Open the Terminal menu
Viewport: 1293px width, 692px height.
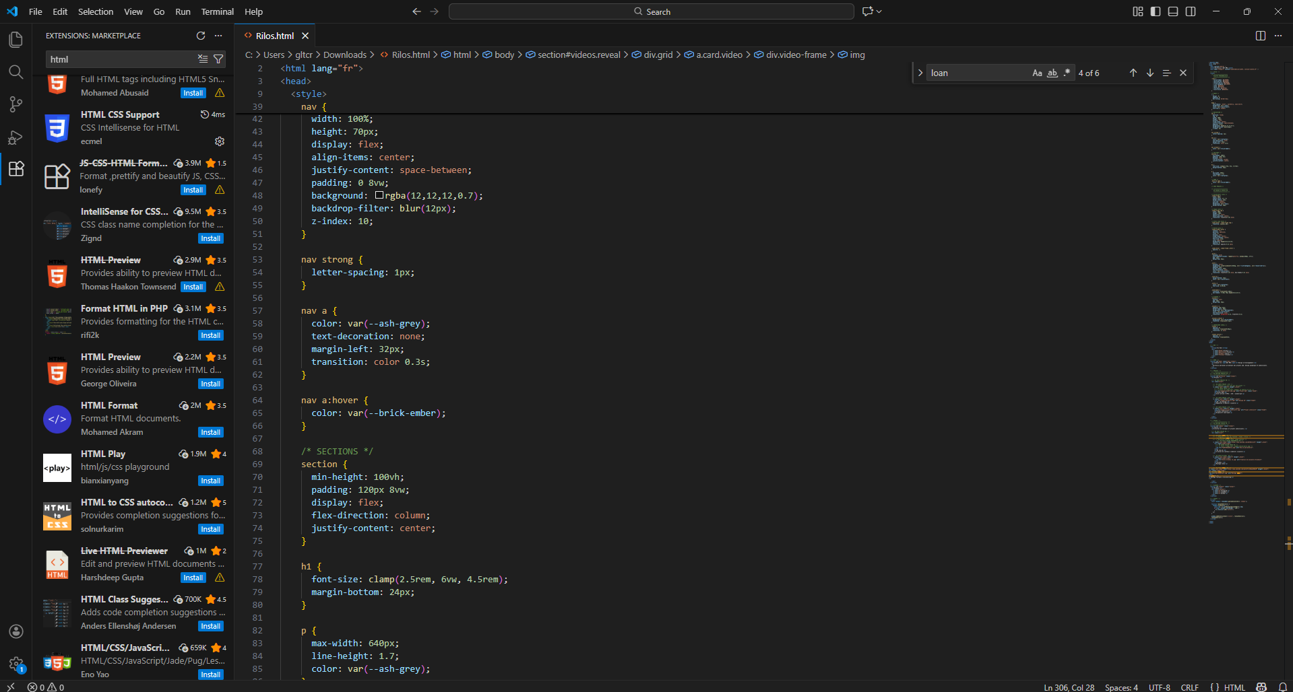point(217,11)
